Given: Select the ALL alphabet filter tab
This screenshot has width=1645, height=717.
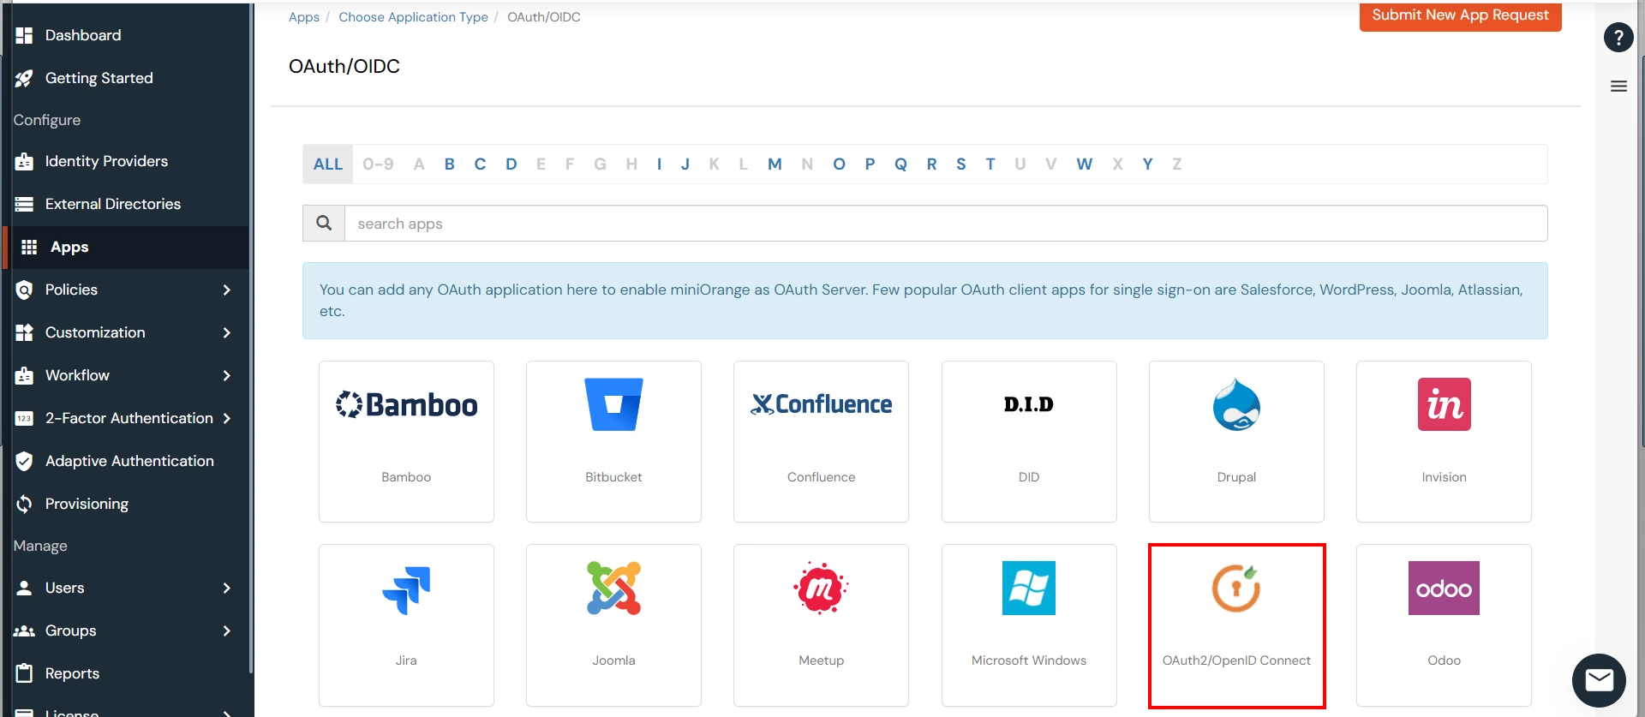Looking at the screenshot, I should [327, 164].
